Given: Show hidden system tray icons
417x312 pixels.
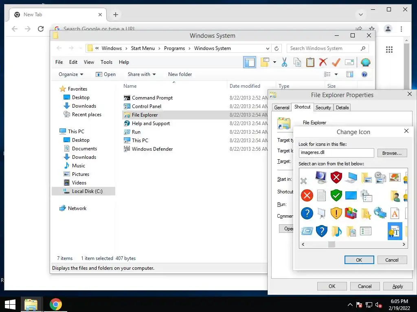Looking at the screenshot, I should [350, 305].
